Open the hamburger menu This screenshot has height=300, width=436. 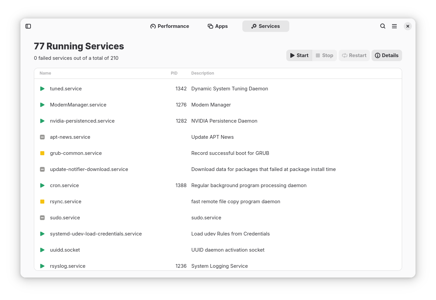point(394,26)
